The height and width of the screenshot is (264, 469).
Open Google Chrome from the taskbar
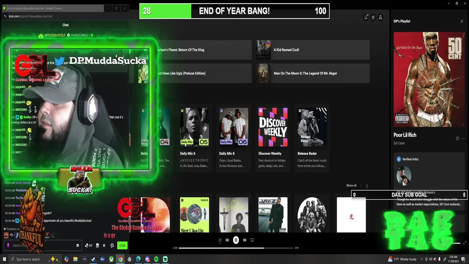tap(120, 259)
